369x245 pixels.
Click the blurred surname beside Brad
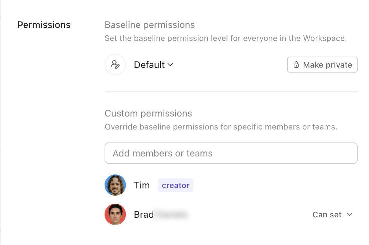[x=172, y=215]
